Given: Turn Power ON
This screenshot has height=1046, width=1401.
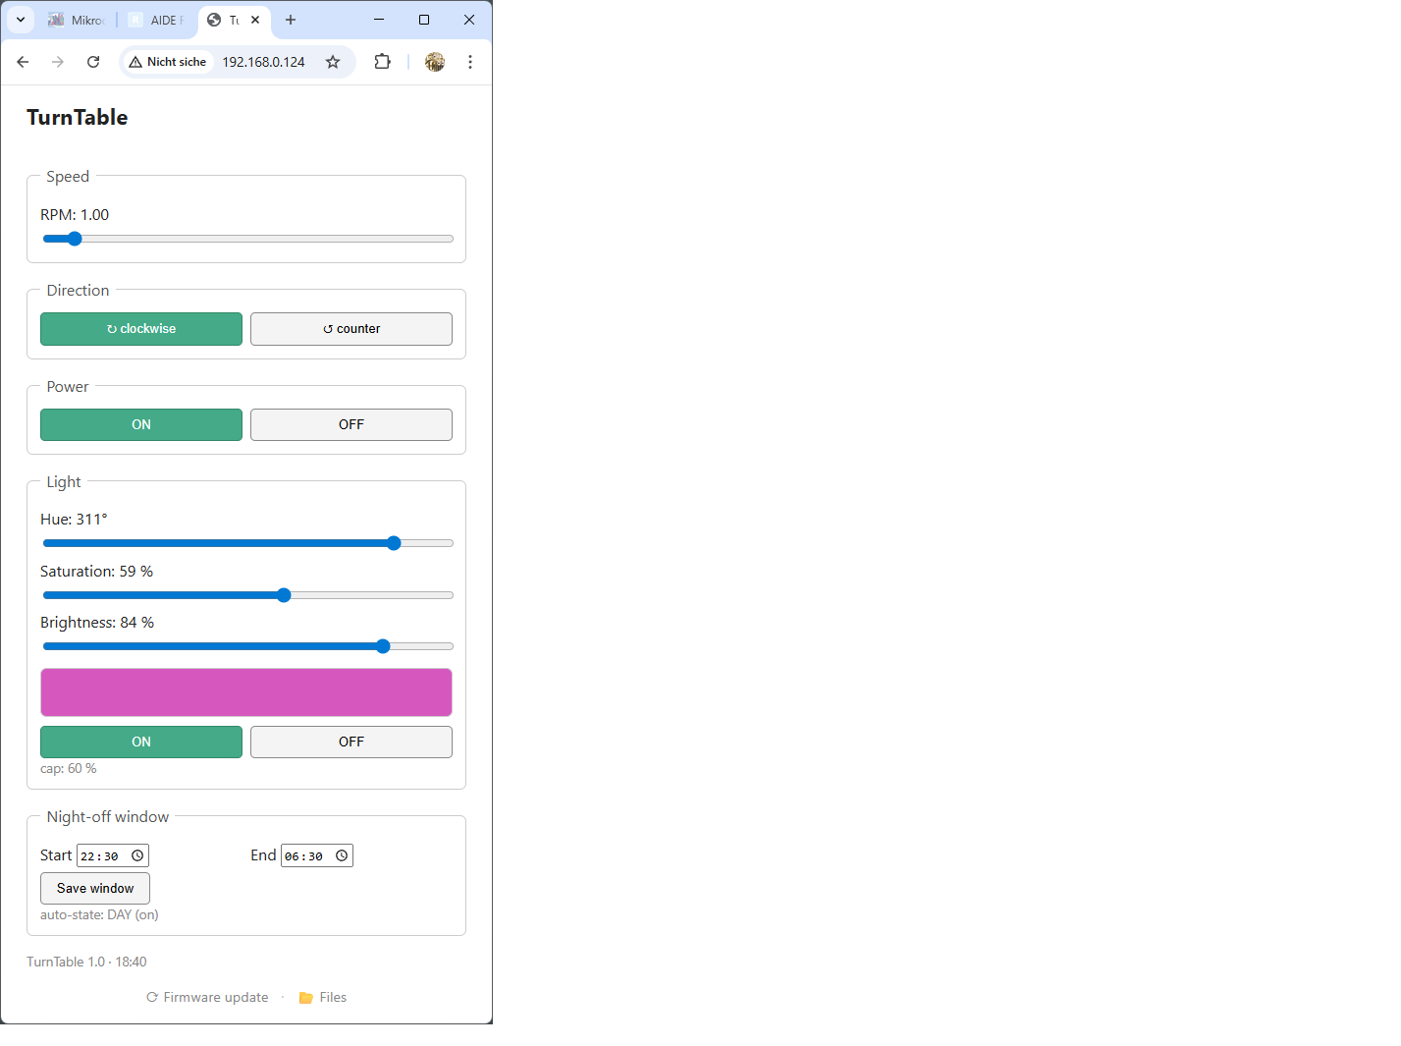Looking at the screenshot, I should coord(141,425).
